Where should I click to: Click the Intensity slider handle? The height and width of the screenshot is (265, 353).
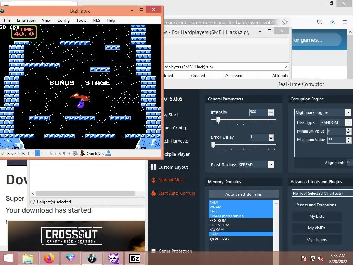pyautogui.click(x=218, y=120)
